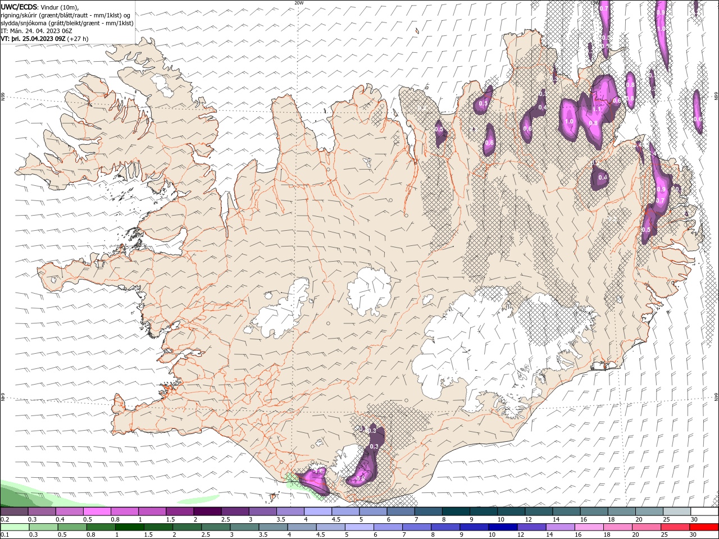
Task: Click the white swatch at the end of the purple scale
Action: tap(704, 511)
